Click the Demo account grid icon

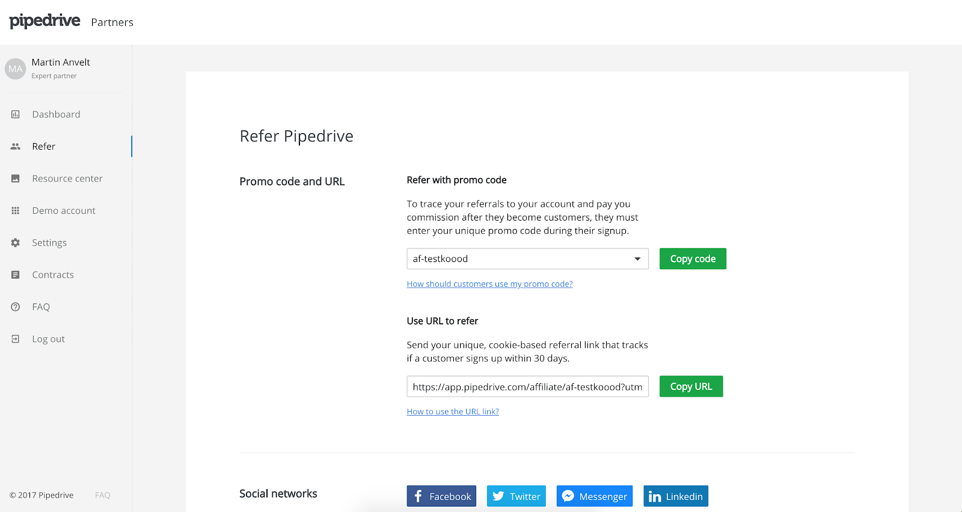point(16,210)
